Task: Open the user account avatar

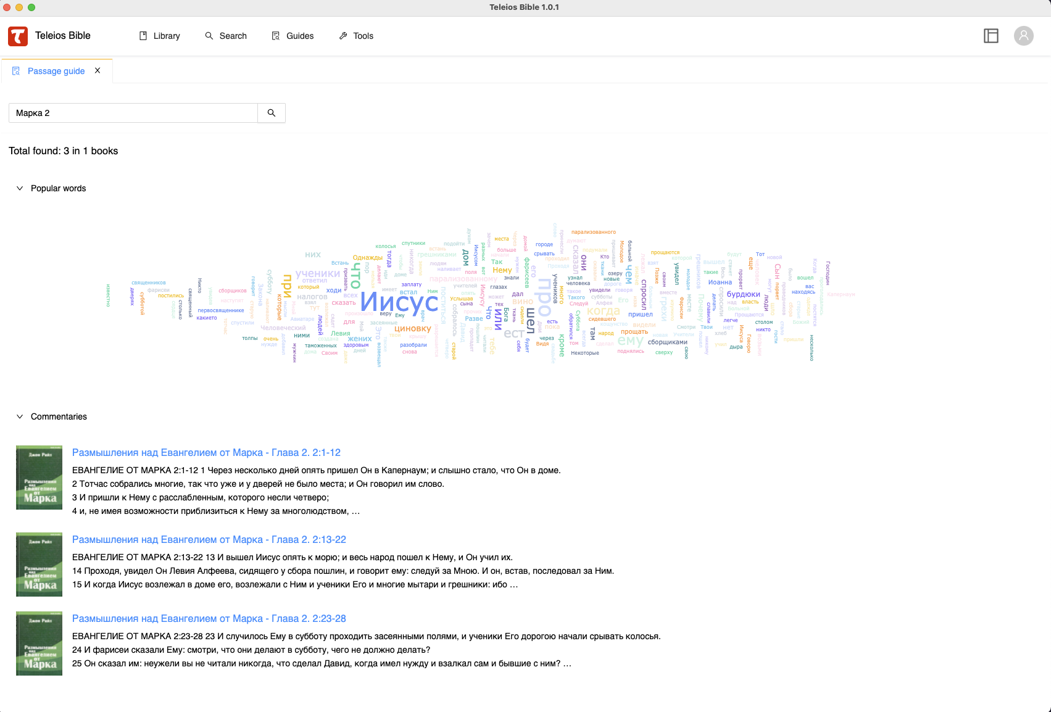Action: [1023, 36]
